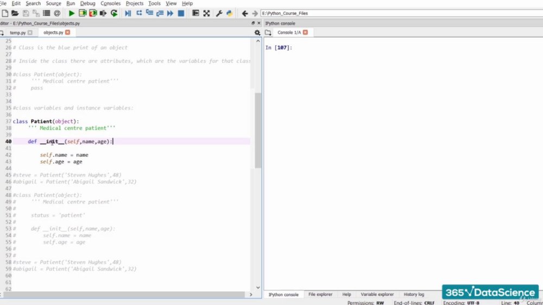Image resolution: width=543 pixels, height=305 pixels.
Task: Open the Tools menu
Action: click(154, 3)
